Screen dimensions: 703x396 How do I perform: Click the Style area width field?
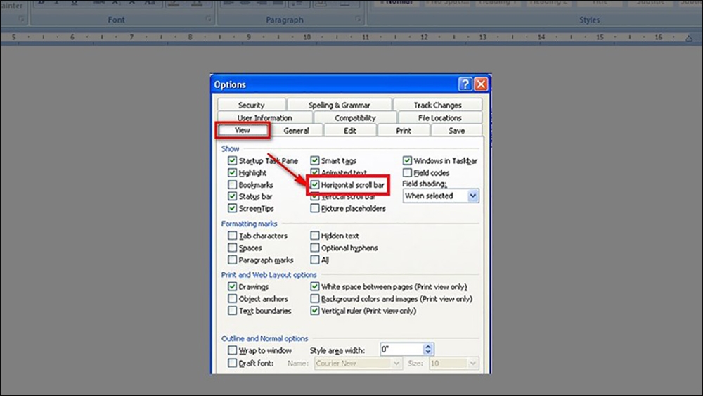[x=401, y=350]
